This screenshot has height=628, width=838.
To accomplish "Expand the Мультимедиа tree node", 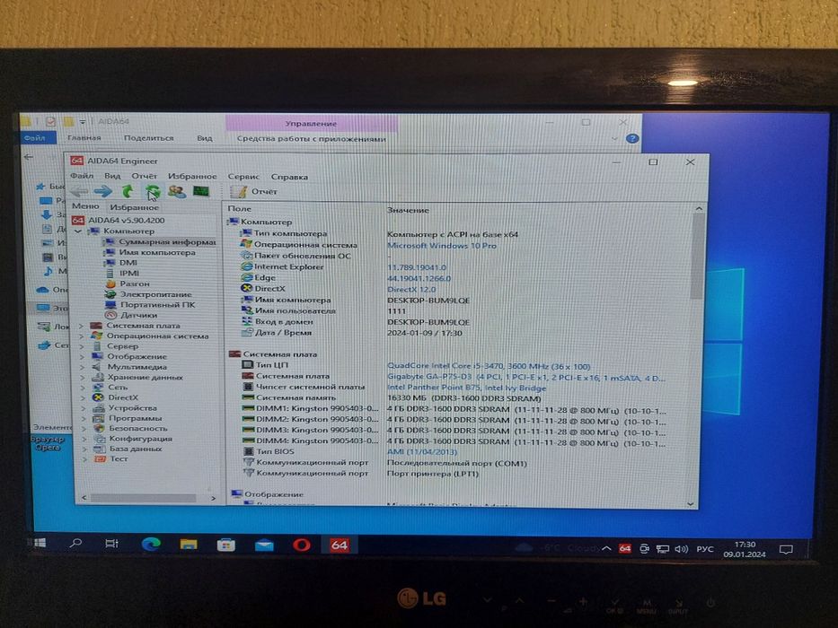I will [x=83, y=367].
